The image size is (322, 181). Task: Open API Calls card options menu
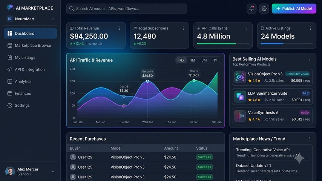coord(247,28)
